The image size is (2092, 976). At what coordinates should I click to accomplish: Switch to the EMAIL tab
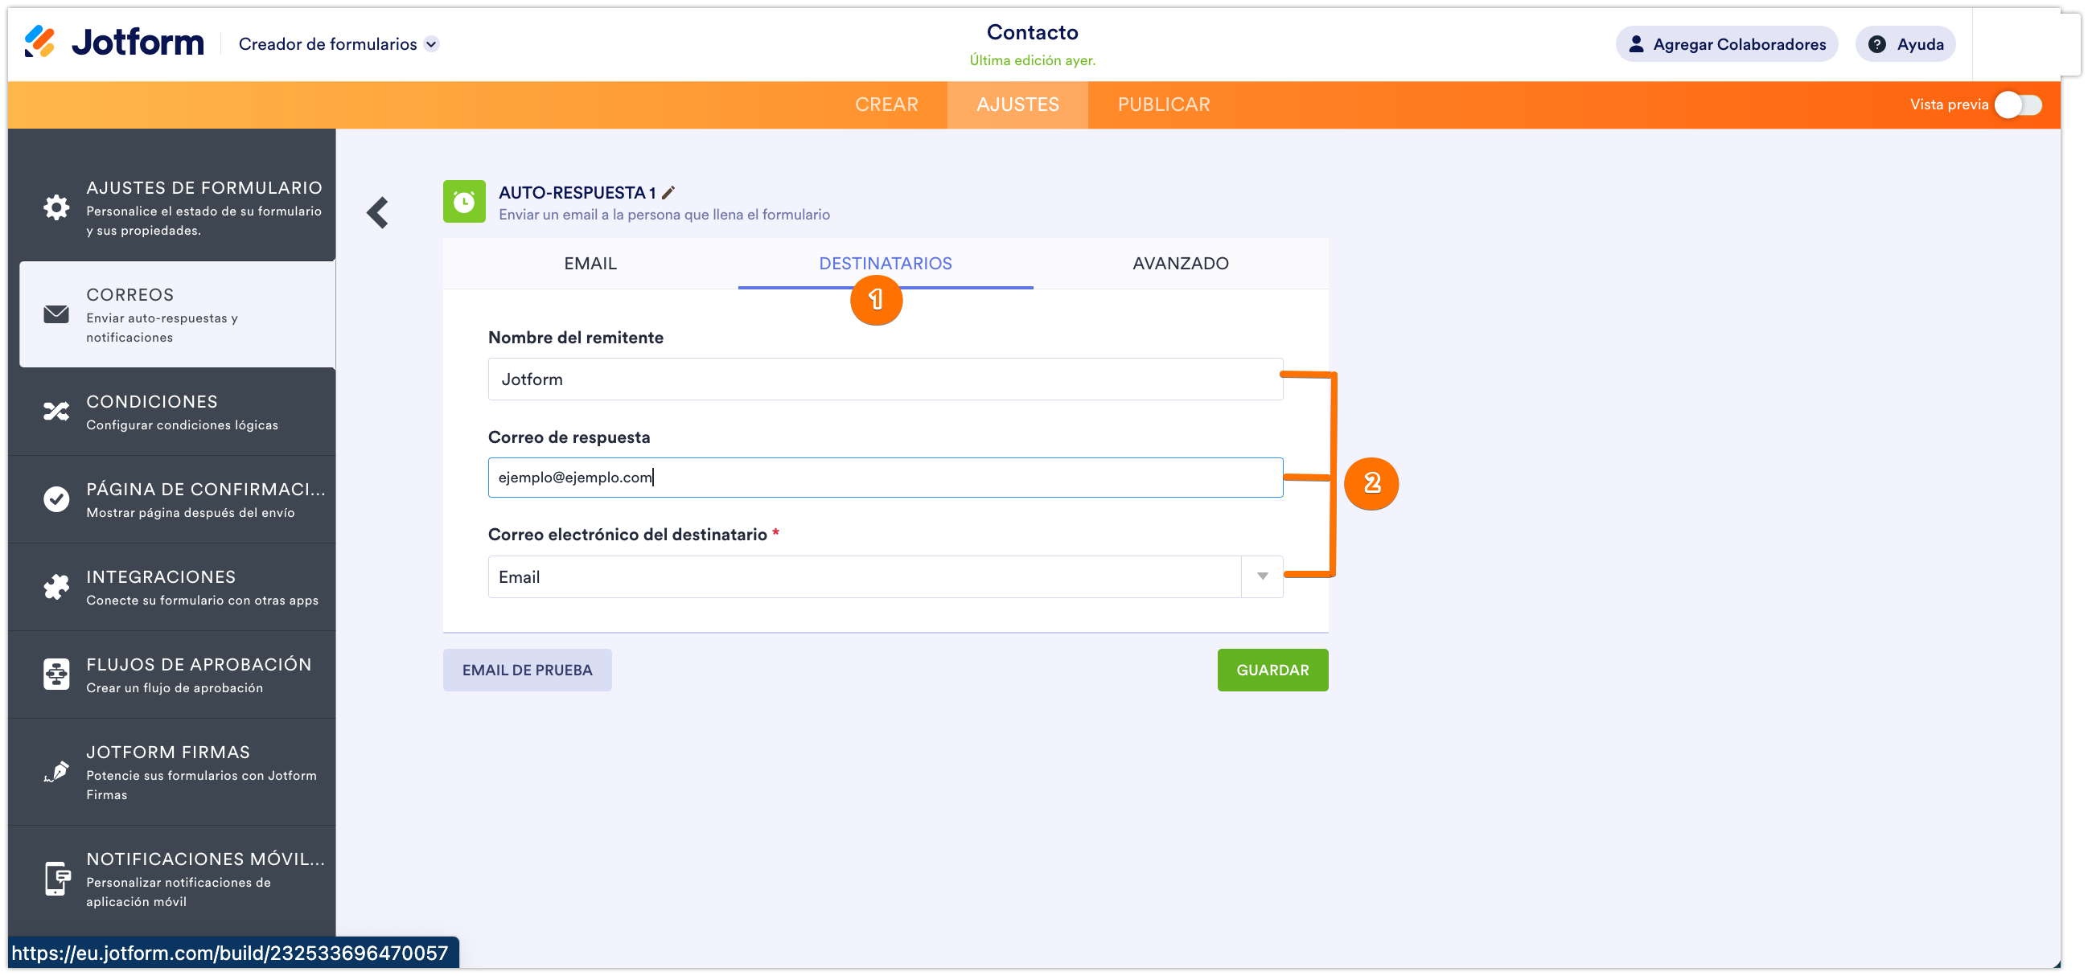tap(590, 263)
